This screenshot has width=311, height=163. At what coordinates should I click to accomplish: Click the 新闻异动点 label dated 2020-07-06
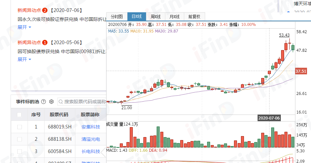(x=29, y=10)
